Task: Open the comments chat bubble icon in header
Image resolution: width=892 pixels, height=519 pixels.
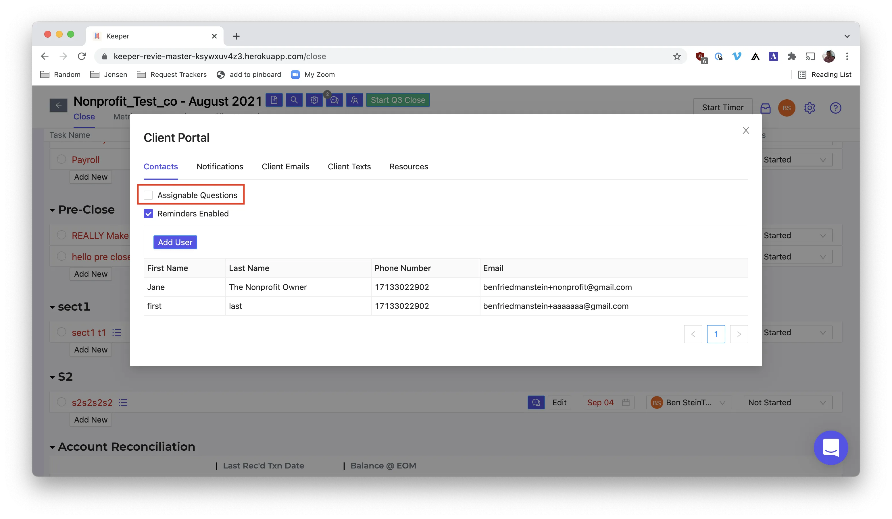Action: click(334, 100)
